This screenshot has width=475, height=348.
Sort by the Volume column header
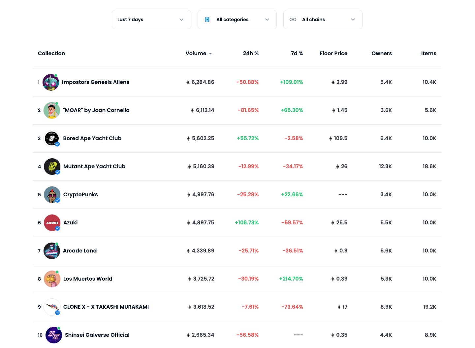196,53
